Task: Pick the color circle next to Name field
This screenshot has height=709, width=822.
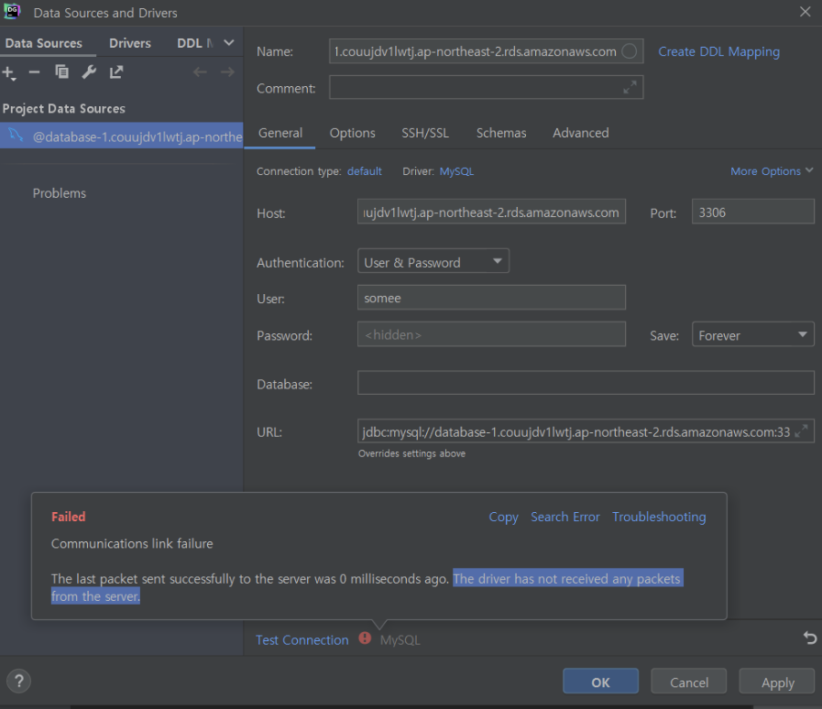Action: pos(629,51)
